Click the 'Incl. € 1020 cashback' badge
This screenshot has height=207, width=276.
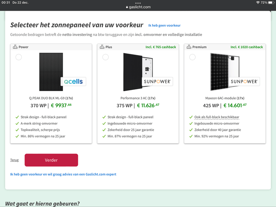coord(247,47)
